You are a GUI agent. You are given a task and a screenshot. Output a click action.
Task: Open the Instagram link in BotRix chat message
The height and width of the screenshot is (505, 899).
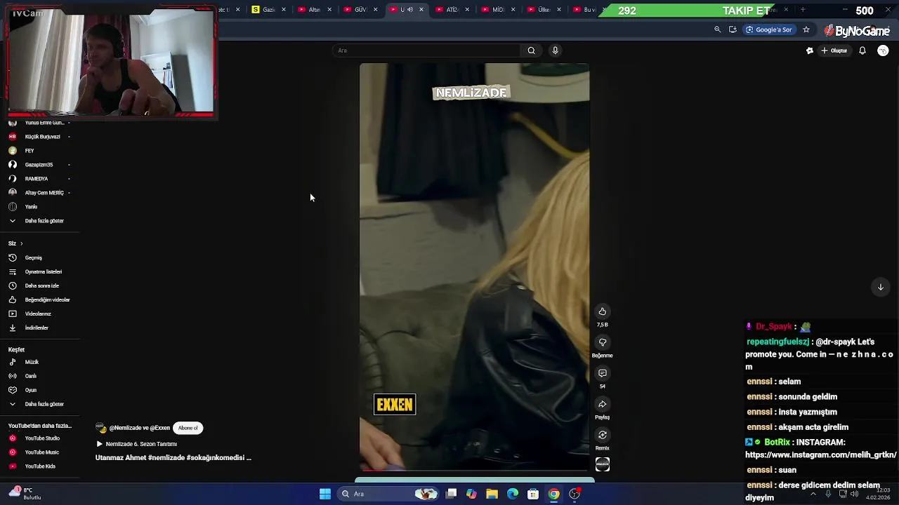tap(820, 454)
